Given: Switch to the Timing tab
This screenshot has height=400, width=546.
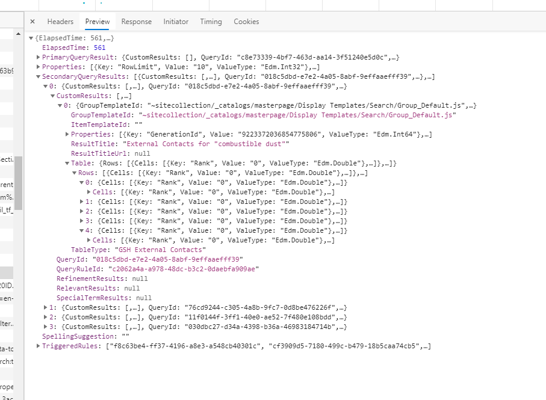Looking at the screenshot, I should [x=211, y=22].
